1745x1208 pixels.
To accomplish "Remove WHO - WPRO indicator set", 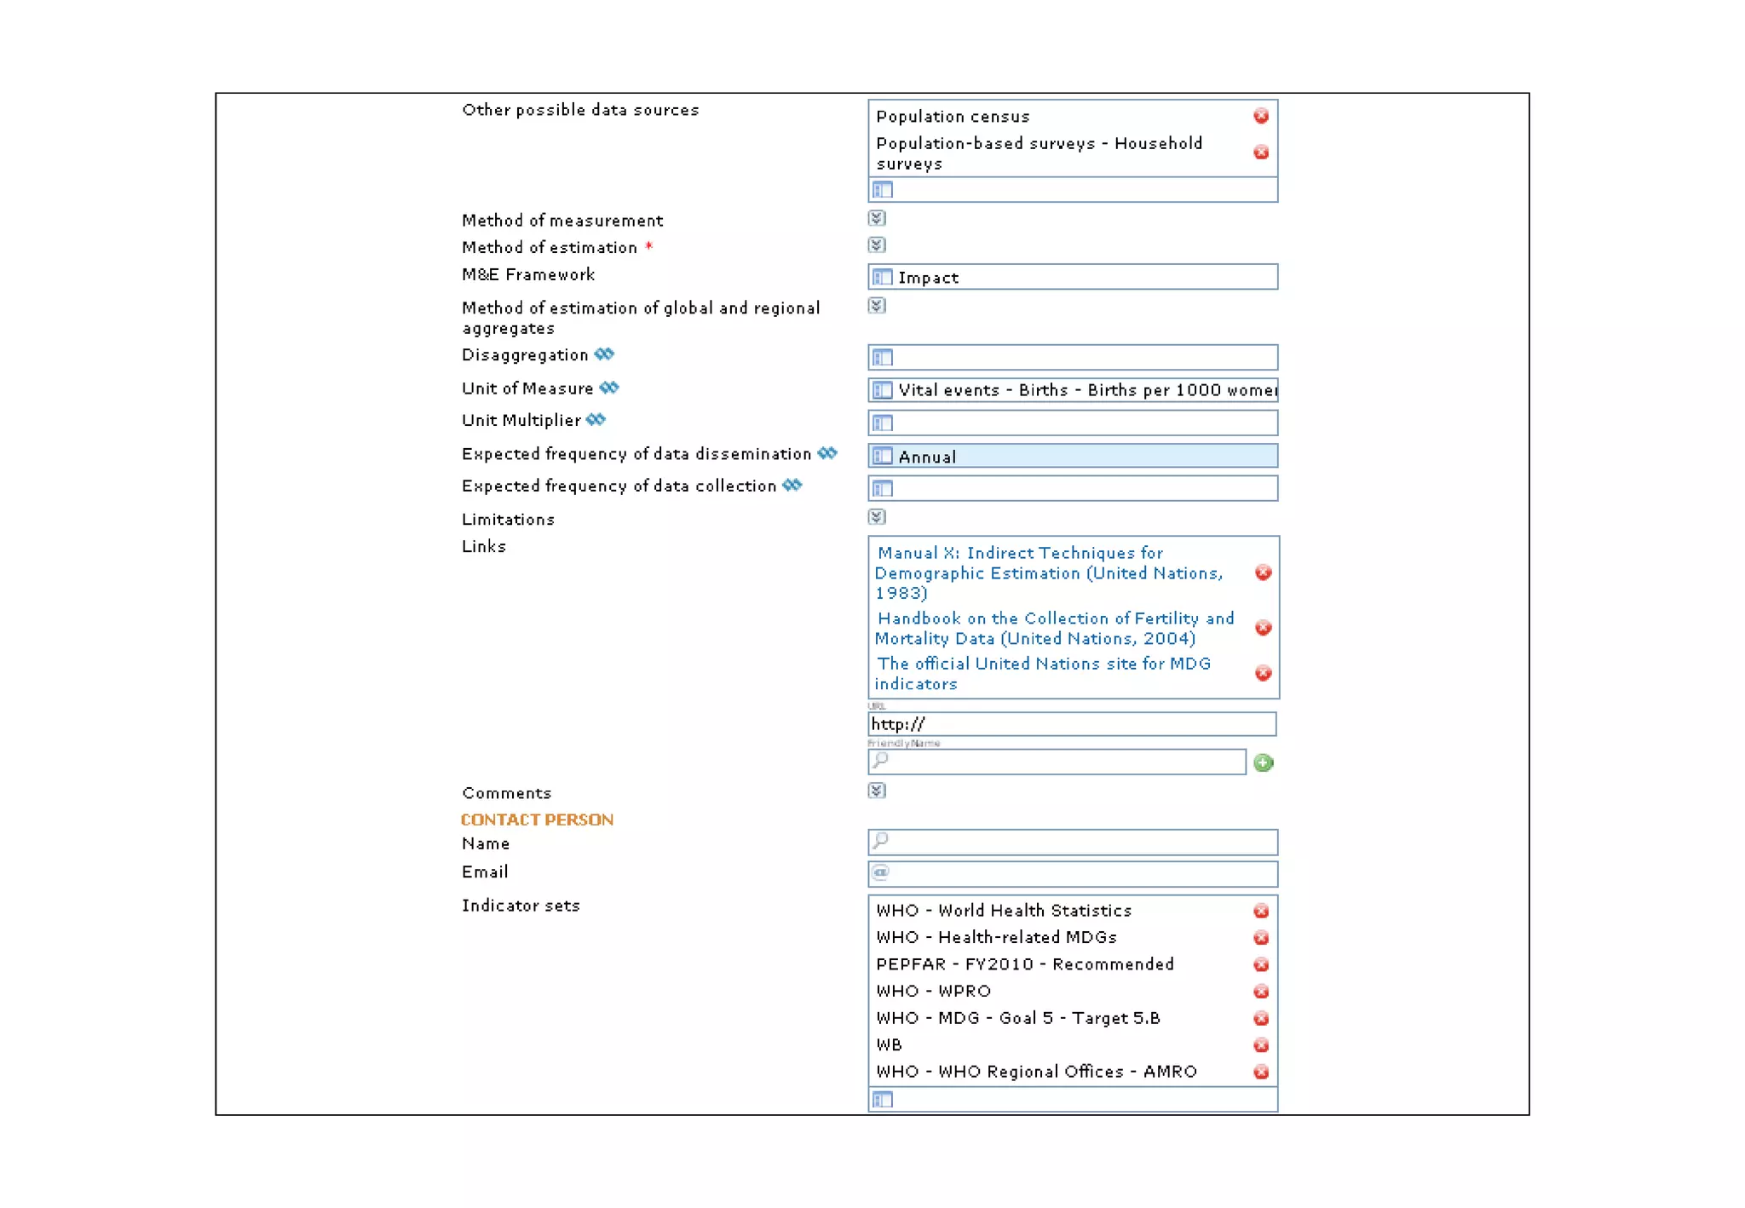I will pos(1260,992).
